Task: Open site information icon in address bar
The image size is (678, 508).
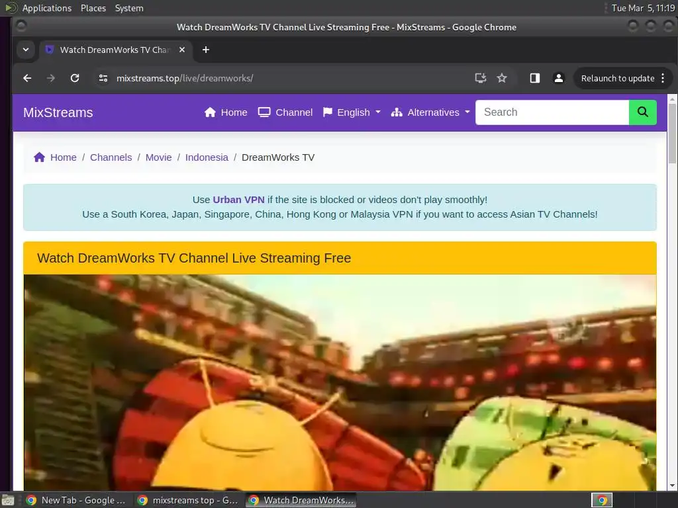Action: click(103, 78)
